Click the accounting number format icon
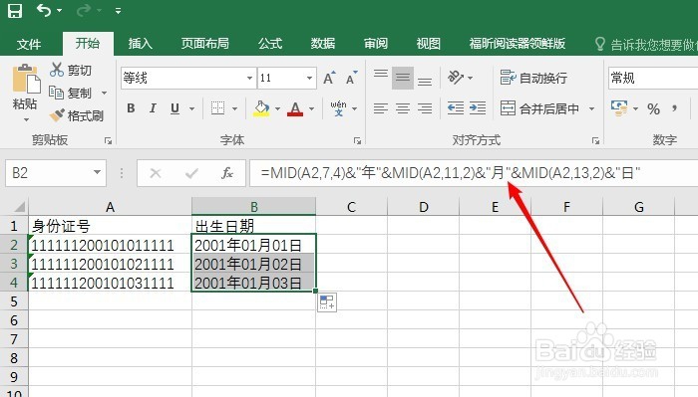Screen dimensions: 698x397 (619, 108)
